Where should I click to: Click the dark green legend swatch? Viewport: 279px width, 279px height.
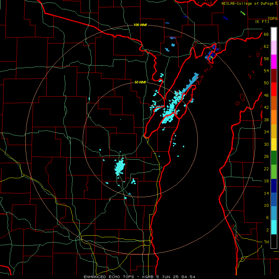[x=274, y=158]
